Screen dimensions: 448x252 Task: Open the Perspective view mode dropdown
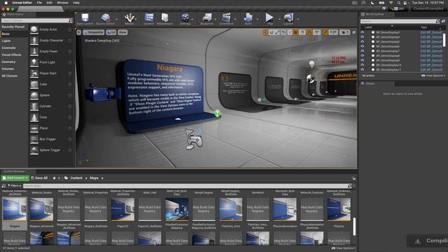93,32
